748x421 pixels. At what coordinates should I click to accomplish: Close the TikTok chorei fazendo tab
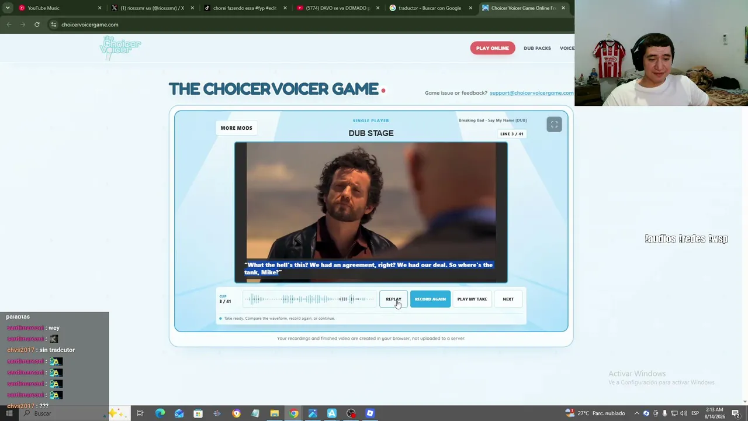285,8
